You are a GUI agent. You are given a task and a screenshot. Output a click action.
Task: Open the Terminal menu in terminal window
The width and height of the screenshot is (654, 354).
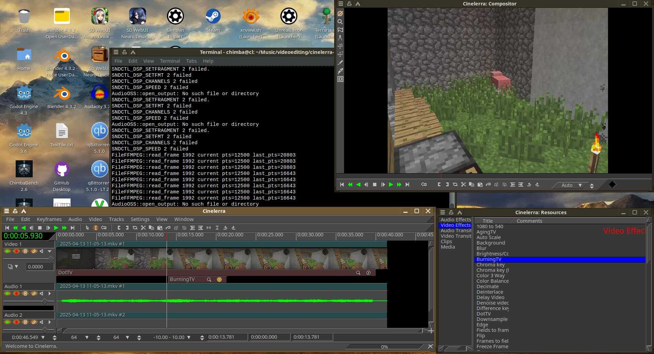[170, 61]
